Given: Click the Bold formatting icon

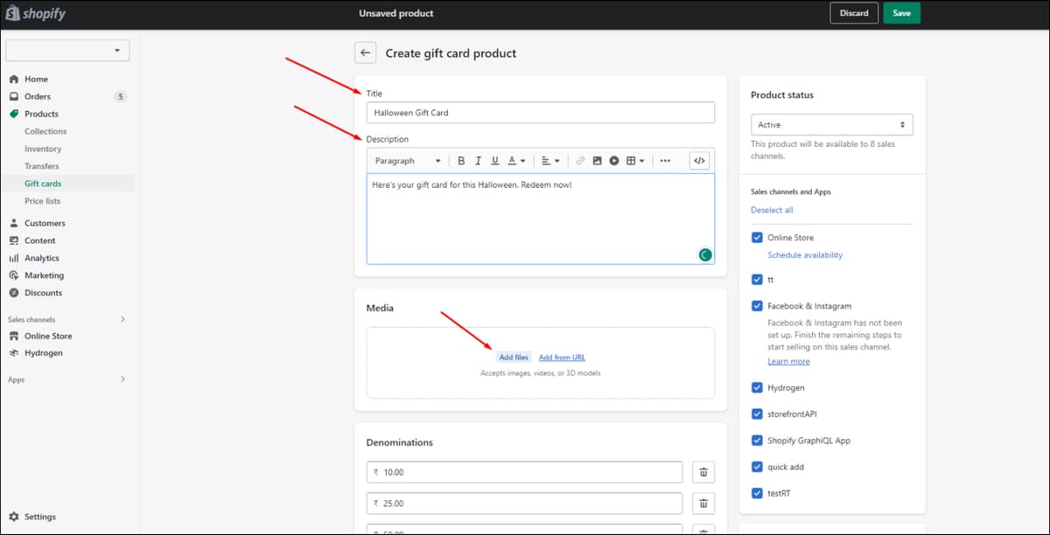Looking at the screenshot, I should click(461, 161).
